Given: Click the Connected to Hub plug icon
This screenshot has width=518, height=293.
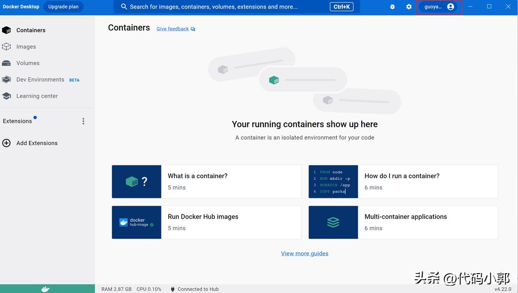Looking at the screenshot, I should (172, 289).
